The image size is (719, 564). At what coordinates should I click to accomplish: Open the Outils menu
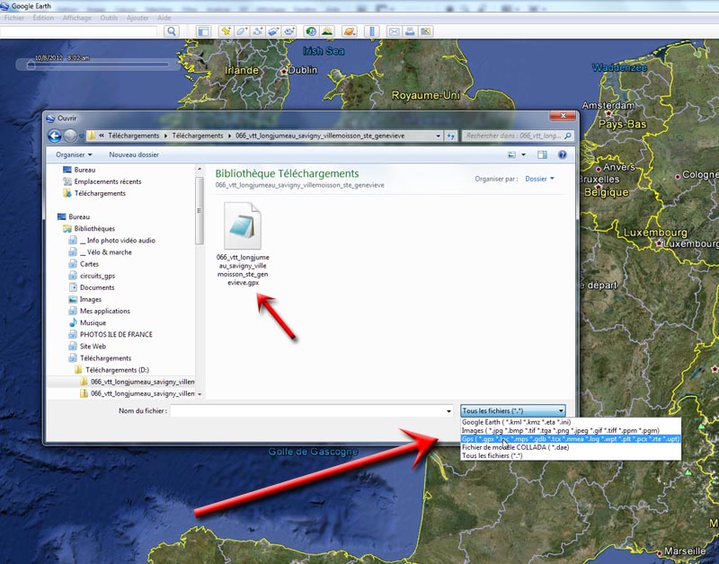tap(109, 18)
